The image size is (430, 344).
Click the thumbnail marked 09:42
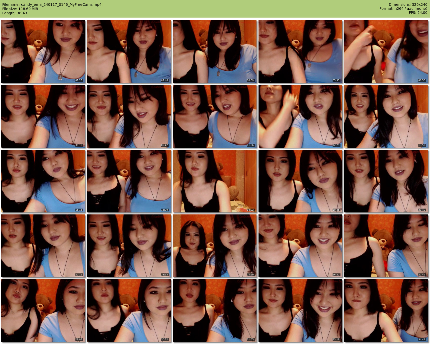(x=129, y=116)
